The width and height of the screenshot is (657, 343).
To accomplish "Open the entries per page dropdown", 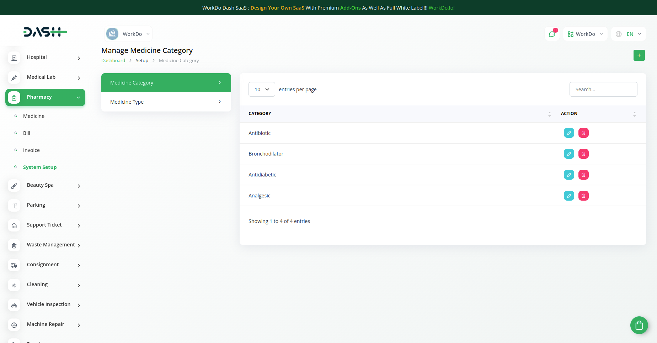I will (262, 89).
